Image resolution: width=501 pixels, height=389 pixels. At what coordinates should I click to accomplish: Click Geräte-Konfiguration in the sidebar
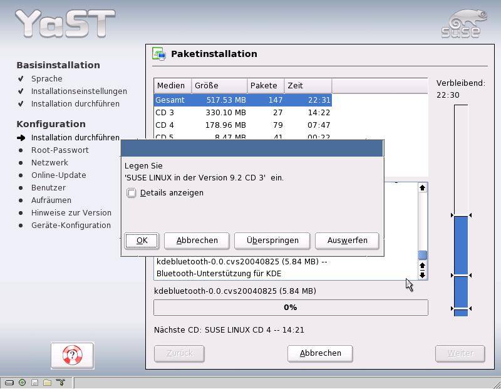71,225
